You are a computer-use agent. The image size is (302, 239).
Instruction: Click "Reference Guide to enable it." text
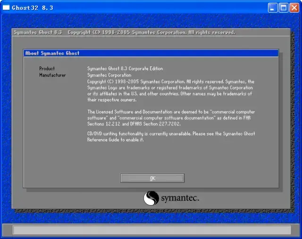(x=116, y=140)
